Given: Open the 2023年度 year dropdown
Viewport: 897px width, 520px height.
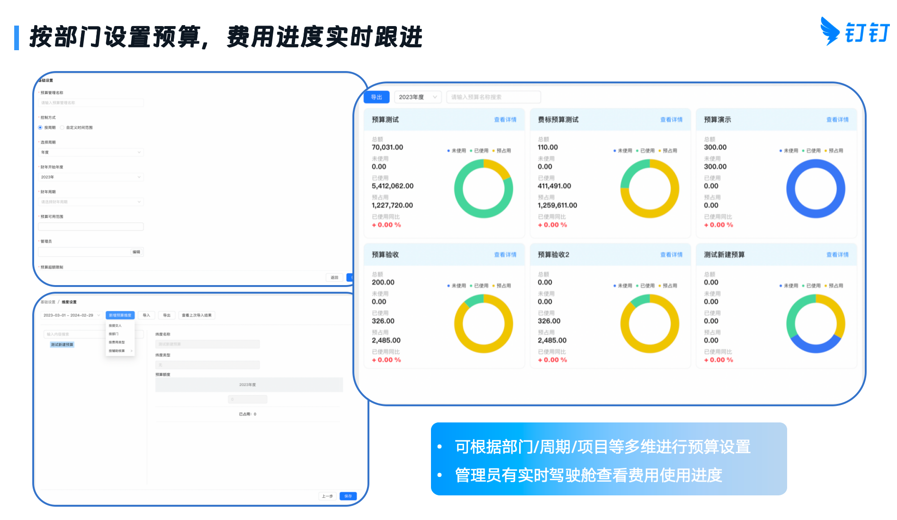Looking at the screenshot, I should click(418, 97).
